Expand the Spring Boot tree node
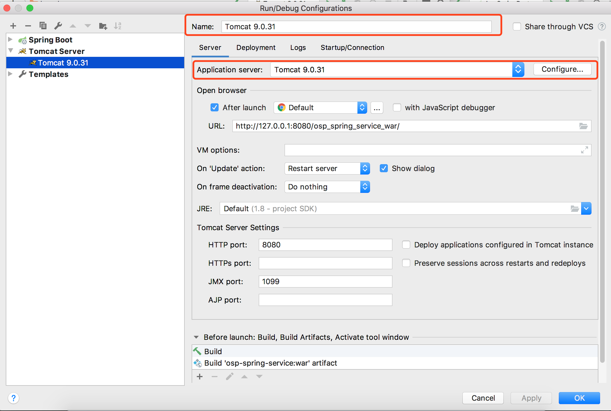611x411 pixels. coord(10,40)
